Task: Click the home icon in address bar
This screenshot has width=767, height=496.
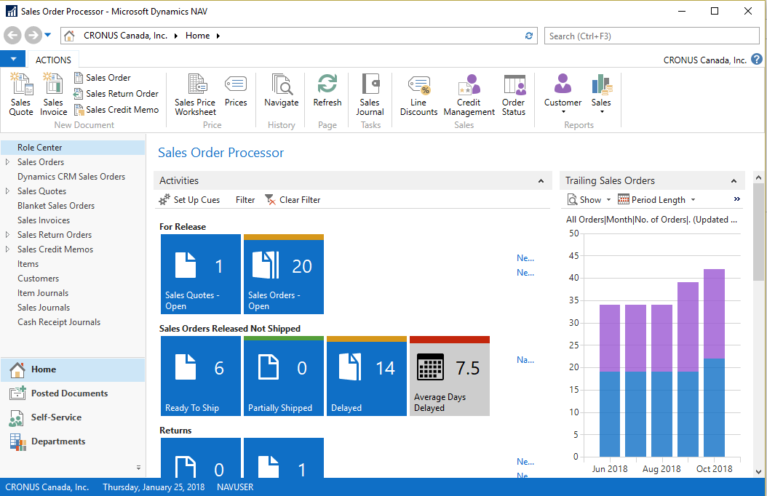Action: click(x=69, y=36)
